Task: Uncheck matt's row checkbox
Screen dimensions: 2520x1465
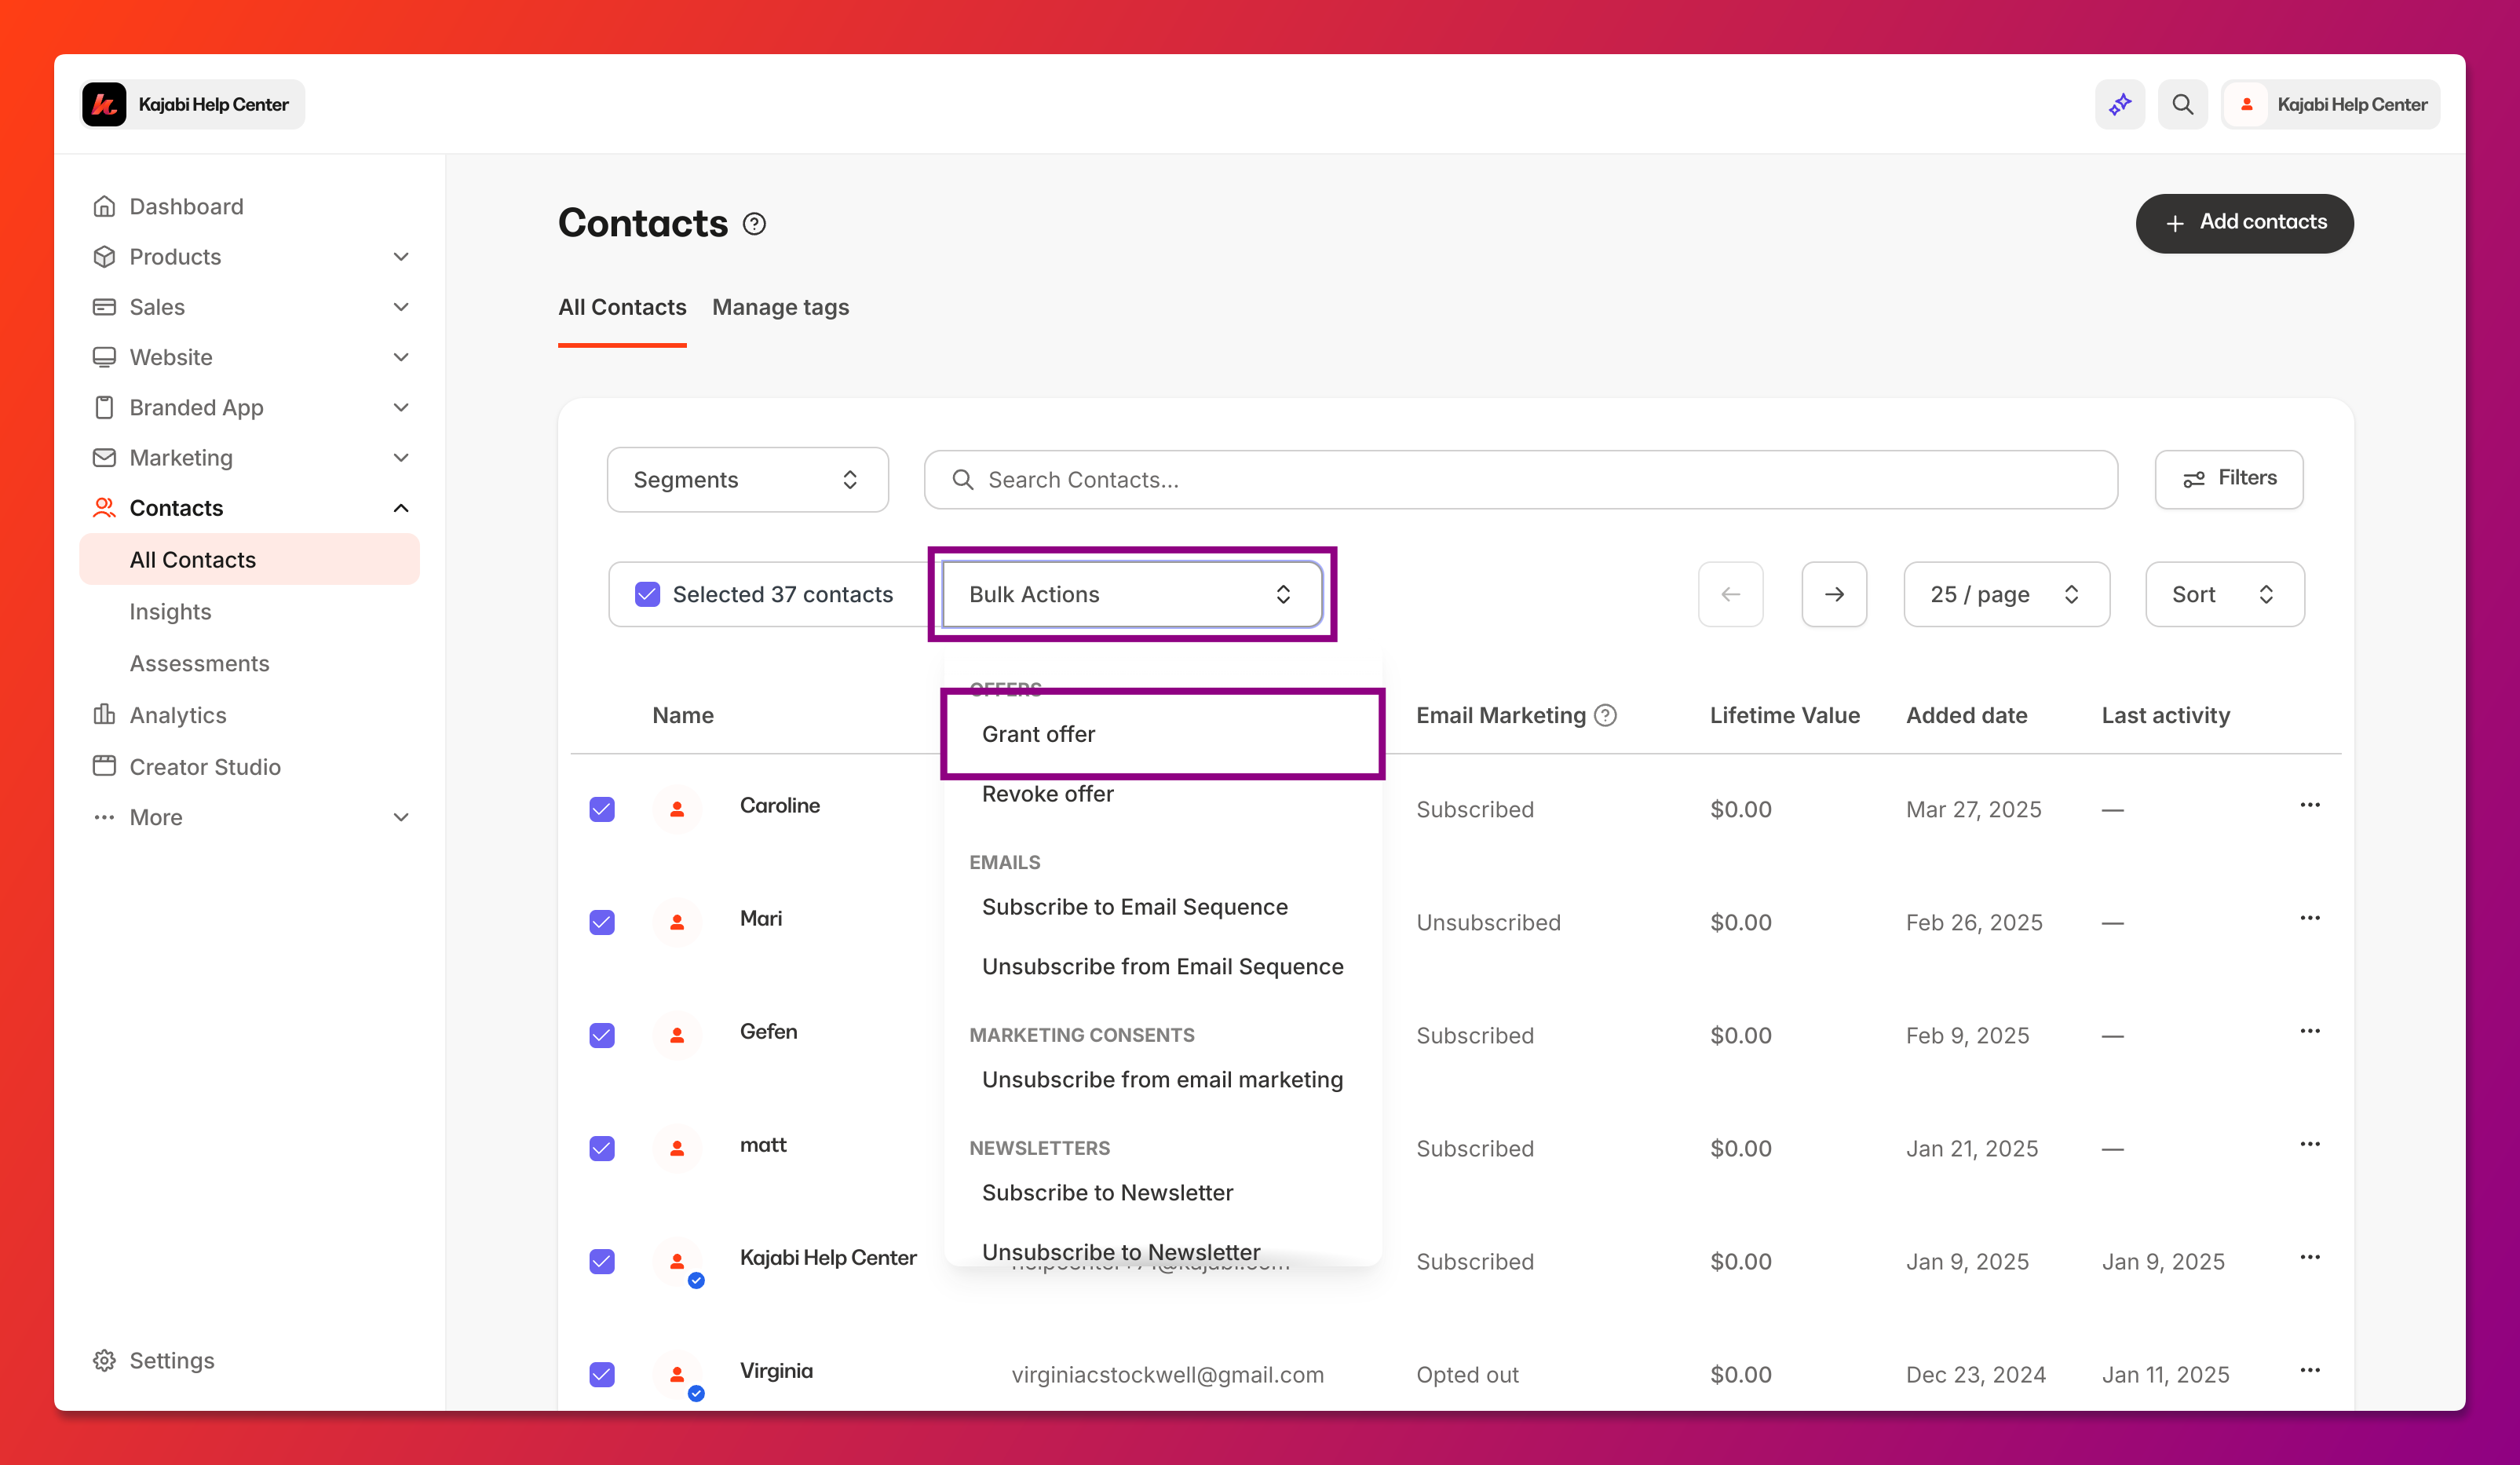Action: coord(602,1148)
